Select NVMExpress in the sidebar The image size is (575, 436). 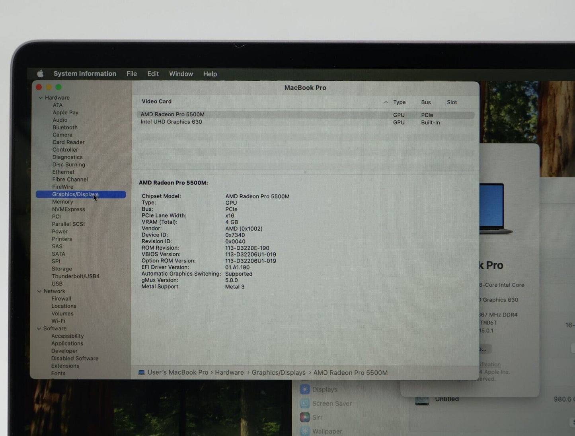pyautogui.click(x=68, y=209)
